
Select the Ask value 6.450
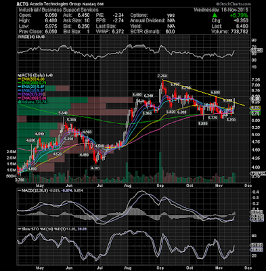tap(83, 16)
